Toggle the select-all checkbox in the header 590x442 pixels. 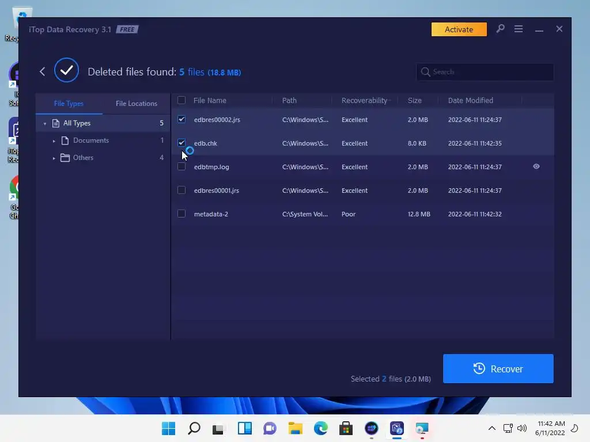coord(181,100)
